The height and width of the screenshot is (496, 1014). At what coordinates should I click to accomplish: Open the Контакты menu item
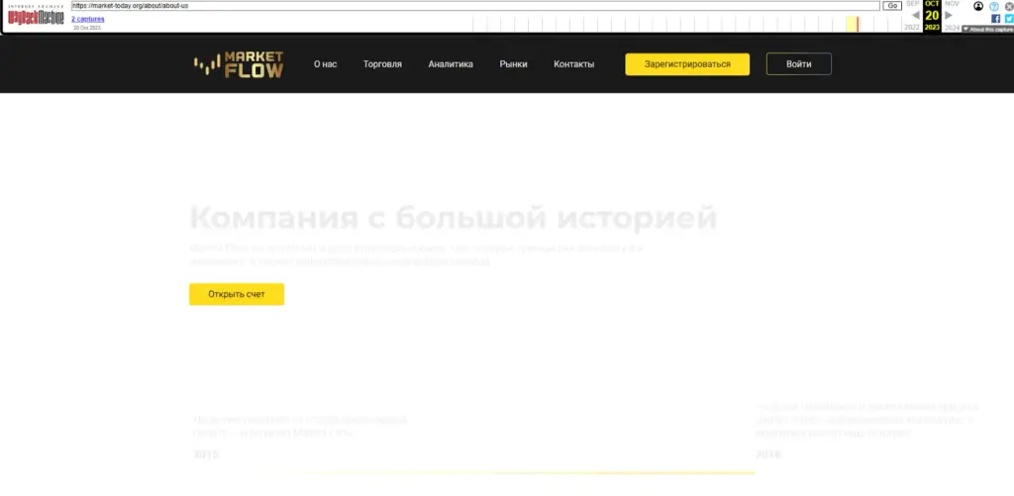click(x=573, y=64)
